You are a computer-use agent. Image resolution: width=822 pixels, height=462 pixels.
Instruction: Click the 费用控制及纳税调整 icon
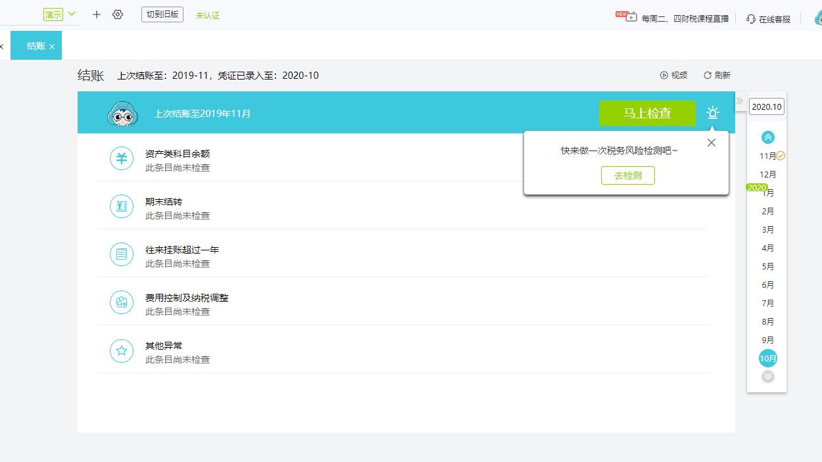pyautogui.click(x=121, y=302)
